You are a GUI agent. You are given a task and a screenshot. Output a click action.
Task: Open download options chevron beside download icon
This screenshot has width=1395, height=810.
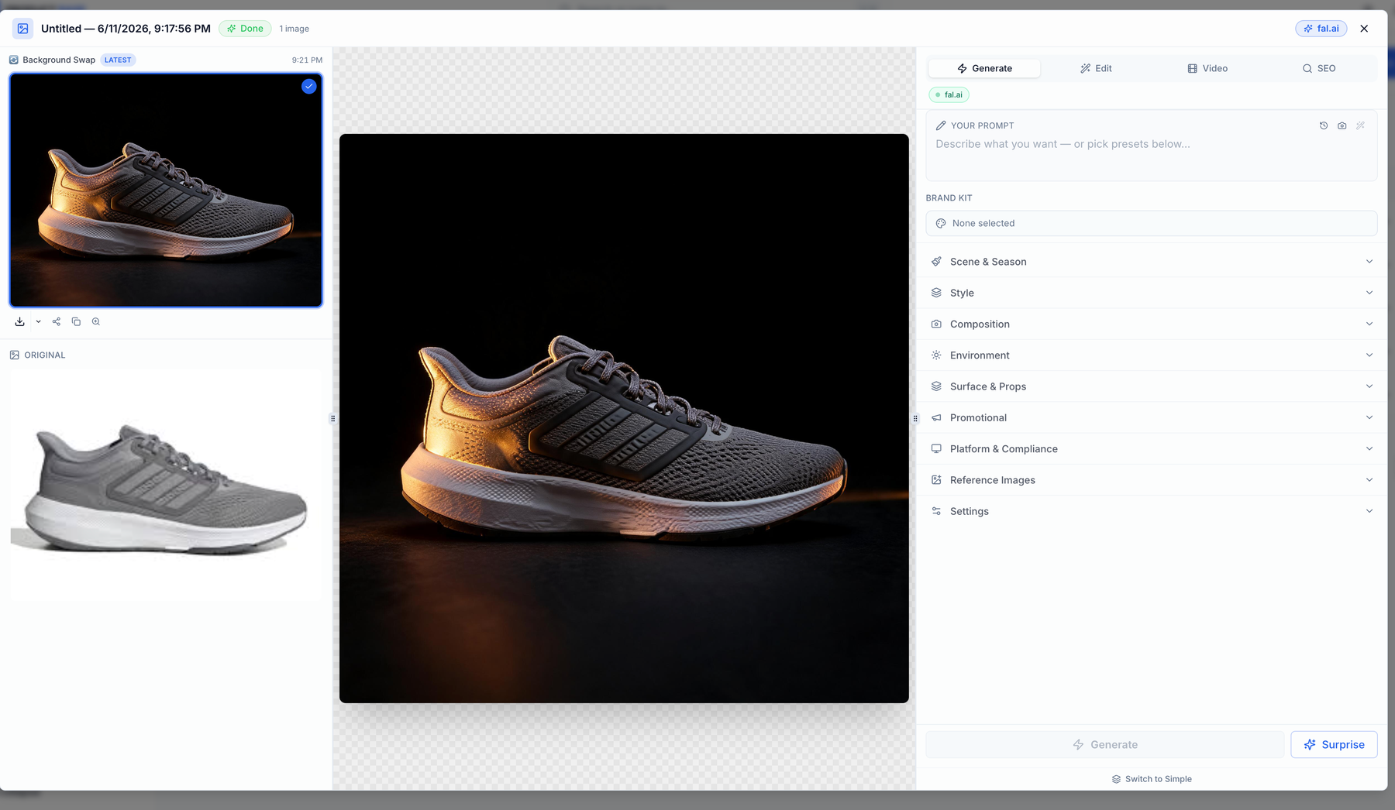coord(38,321)
